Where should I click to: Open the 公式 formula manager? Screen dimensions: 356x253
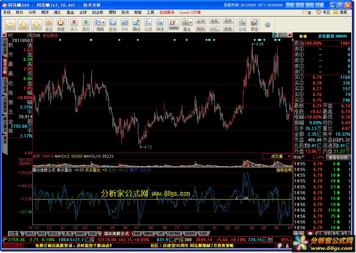[x=148, y=25]
